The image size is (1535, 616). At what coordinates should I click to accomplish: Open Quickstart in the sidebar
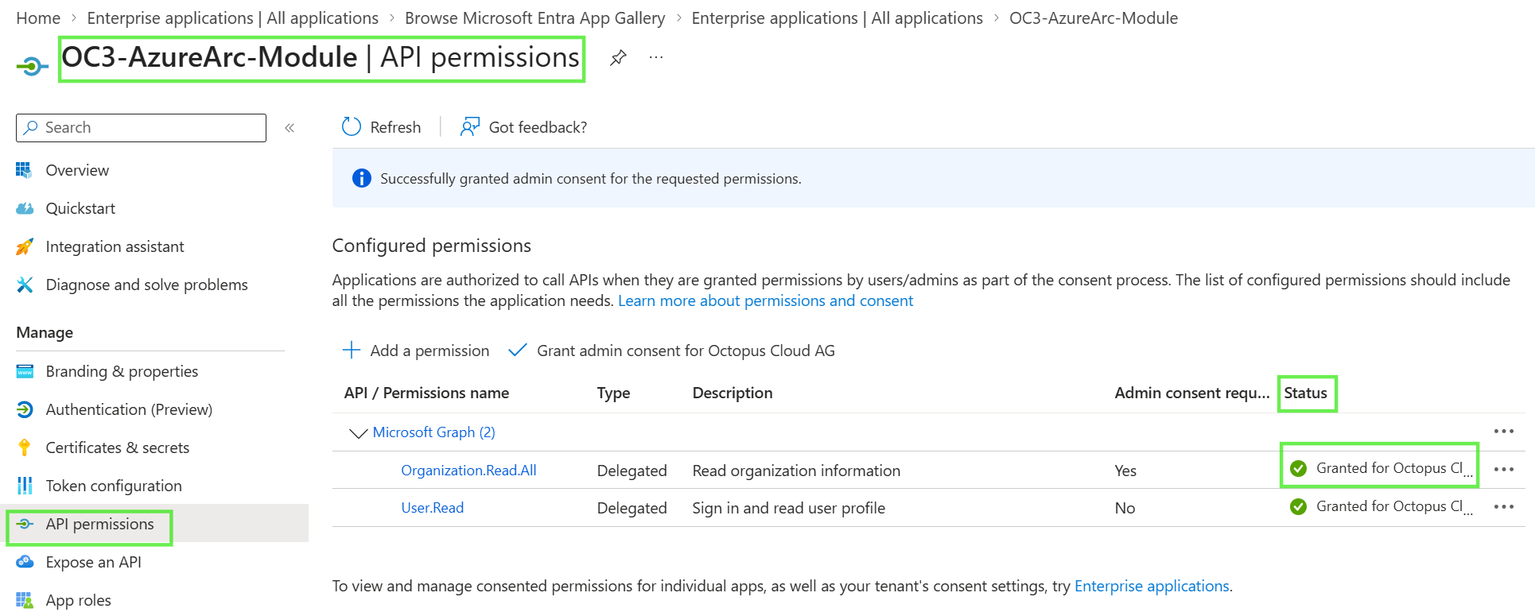80,208
